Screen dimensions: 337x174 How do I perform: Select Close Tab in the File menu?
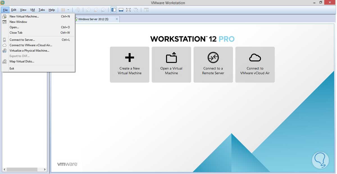click(38, 33)
